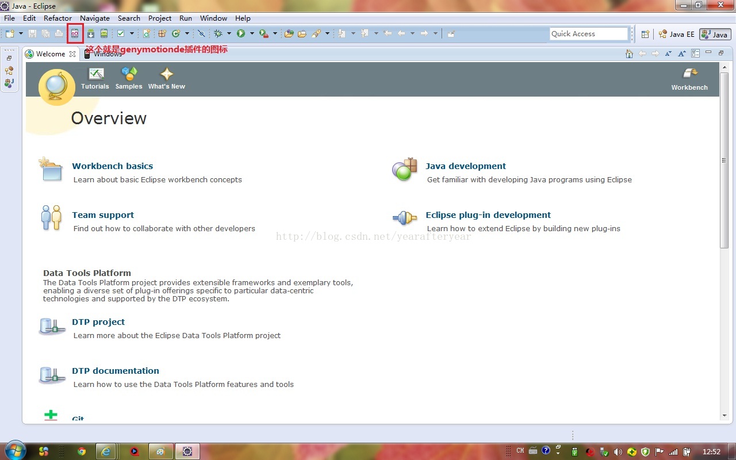Expand the New Java Class dropdown arrow
The width and height of the screenshot is (736, 460).
click(x=187, y=34)
